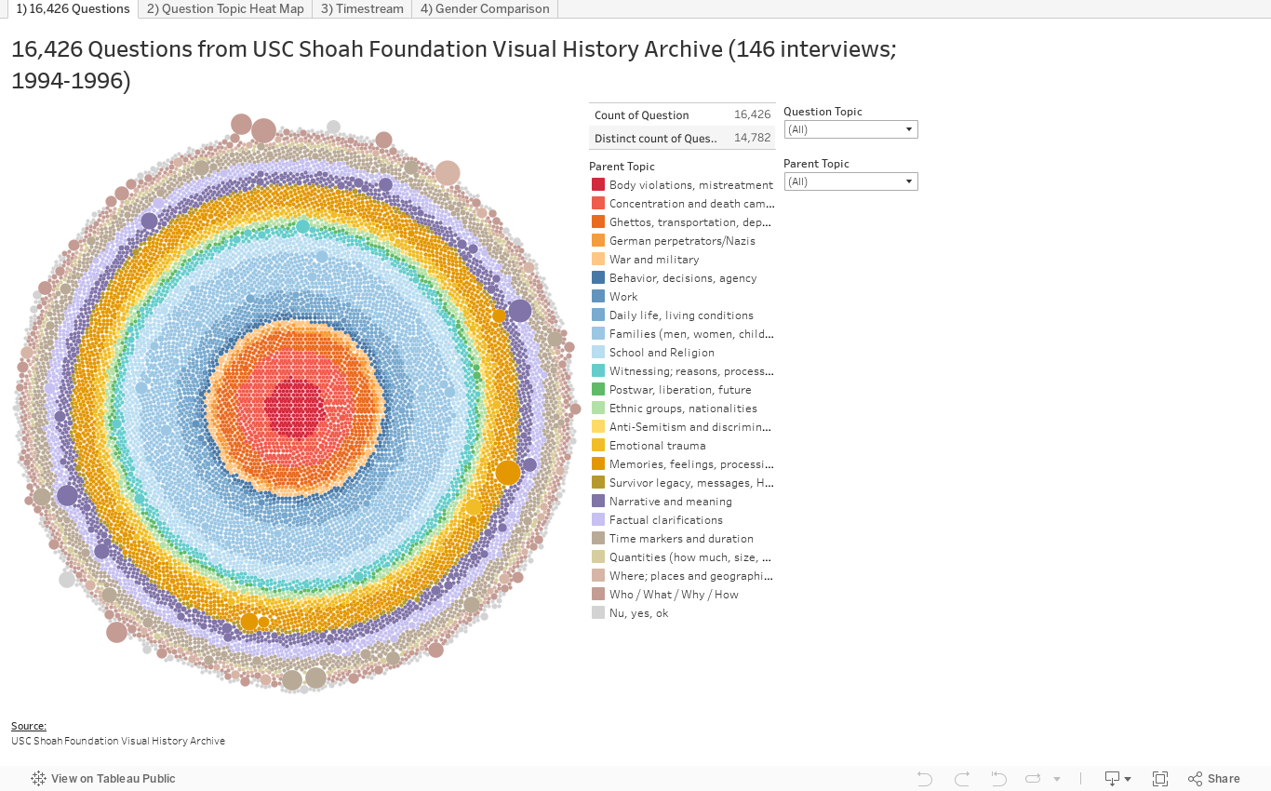
Task: Select the Ghettos, transportation orange swatch
Action: pyautogui.click(x=598, y=222)
